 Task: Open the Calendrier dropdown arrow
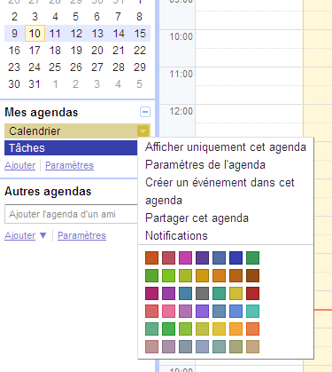[143, 131]
